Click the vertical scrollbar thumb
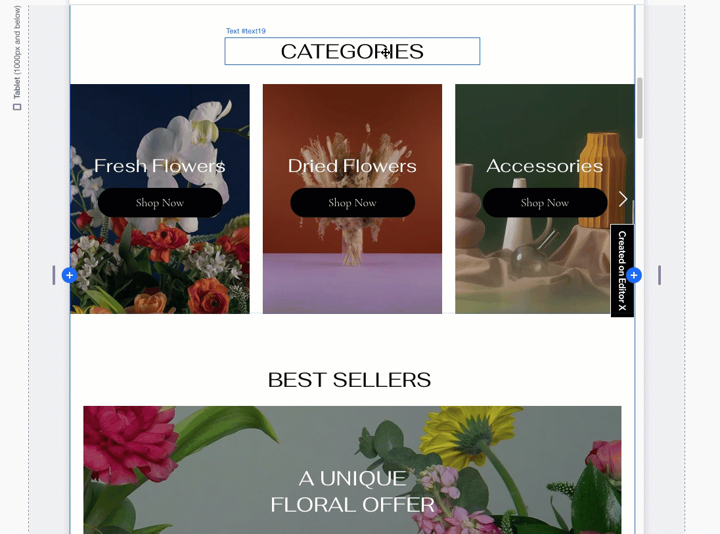The width and height of the screenshot is (720, 534). (x=640, y=108)
